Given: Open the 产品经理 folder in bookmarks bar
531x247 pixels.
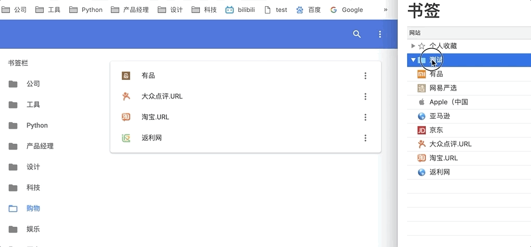Looking at the screenshot, I should coord(130,10).
